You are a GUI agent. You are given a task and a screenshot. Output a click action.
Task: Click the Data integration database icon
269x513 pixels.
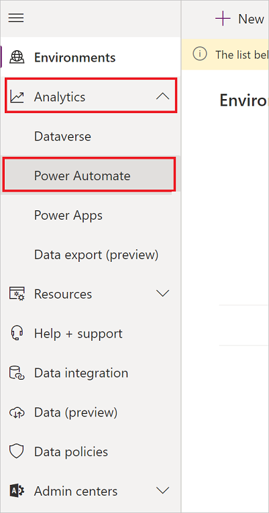(16, 372)
